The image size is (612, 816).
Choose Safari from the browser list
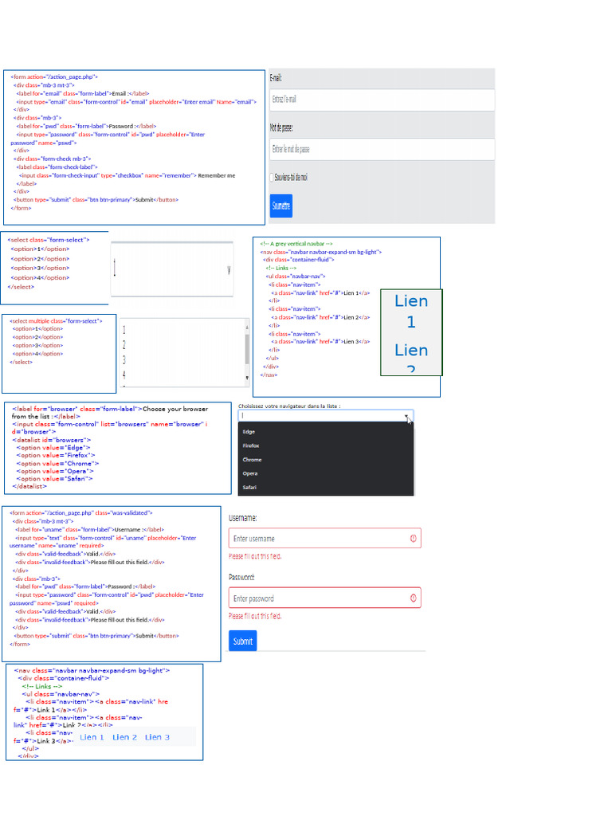tap(249, 488)
